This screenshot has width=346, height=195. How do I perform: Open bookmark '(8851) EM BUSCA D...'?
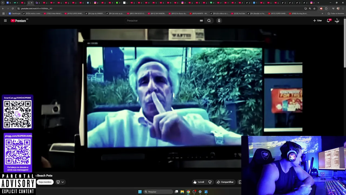click(136, 13)
